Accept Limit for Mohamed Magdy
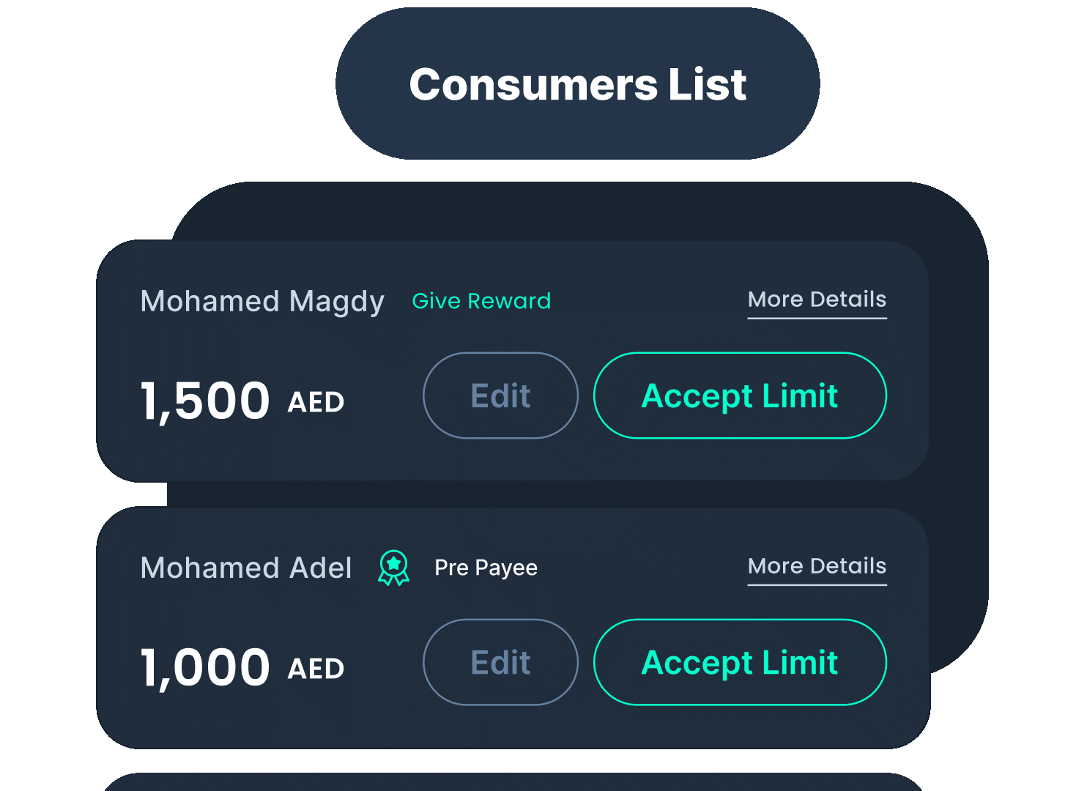The image size is (1087, 791). (740, 395)
